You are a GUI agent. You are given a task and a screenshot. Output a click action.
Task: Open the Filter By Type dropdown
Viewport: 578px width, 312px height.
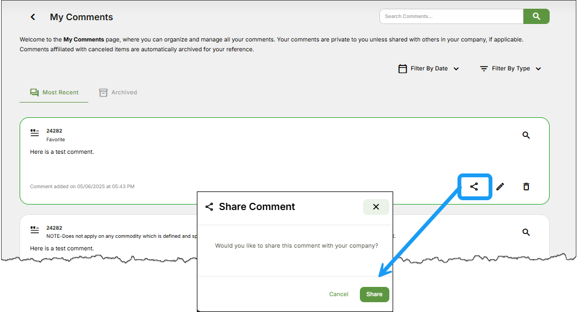(x=510, y=69)
